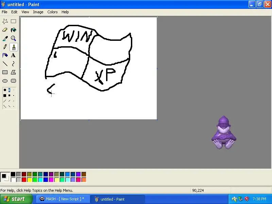The height and width of the screenshot is (204, 272).
Task: Pick the teal swatch in the top row
Action: pos(40,174)
